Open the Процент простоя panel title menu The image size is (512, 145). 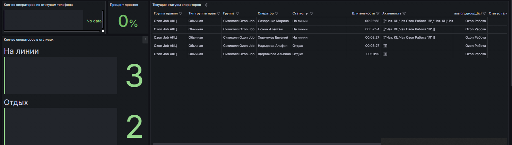[124, 5]
